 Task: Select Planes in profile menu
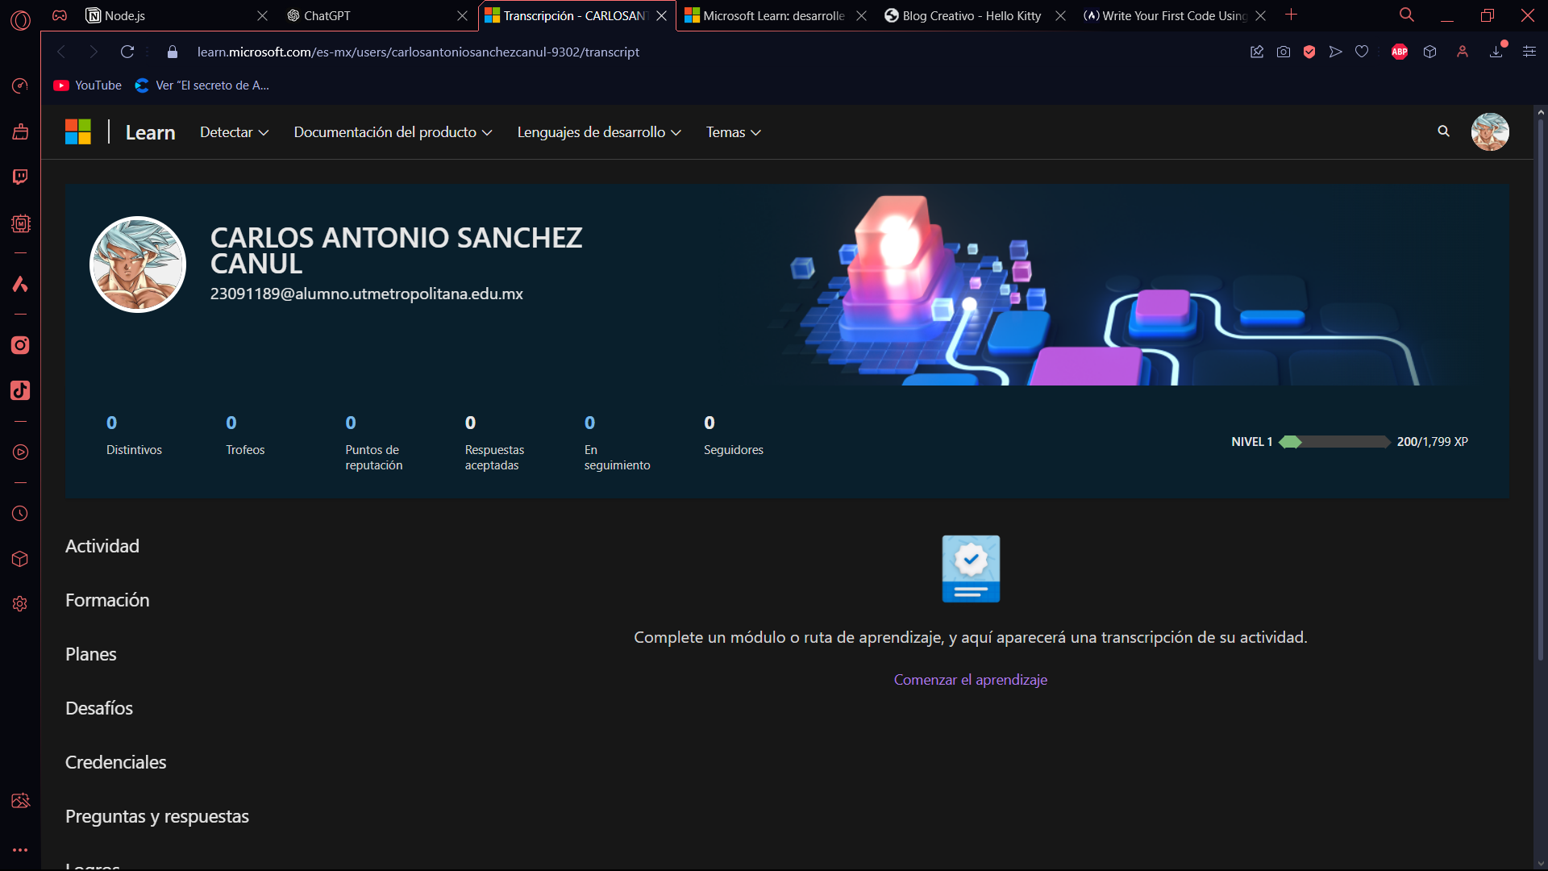coord(91,654)
